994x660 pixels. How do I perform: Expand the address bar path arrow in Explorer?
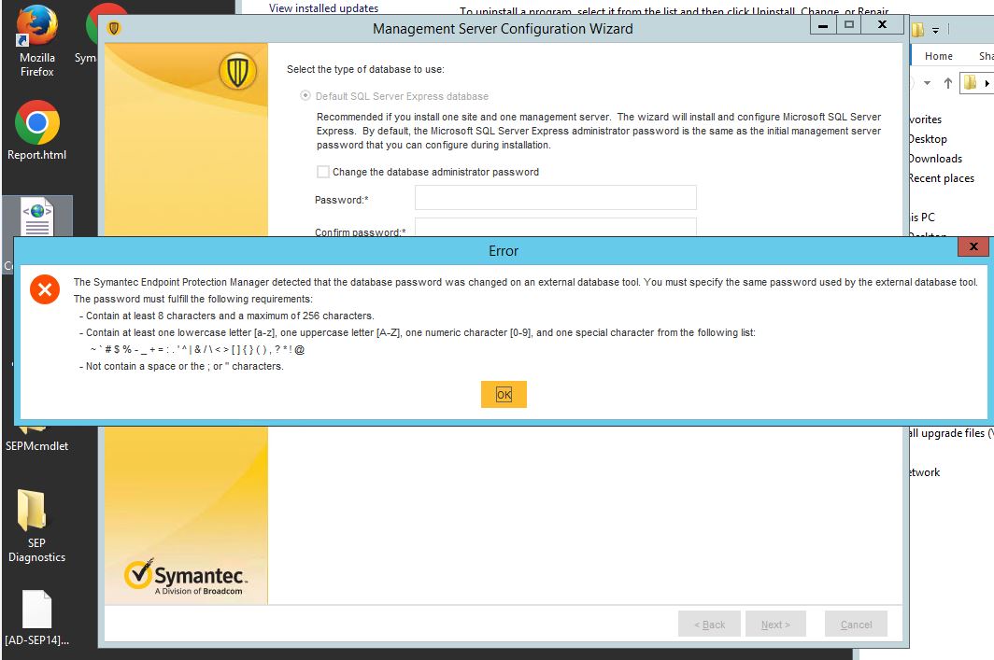point(987,83)
